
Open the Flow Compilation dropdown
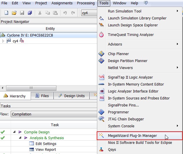pyautogui.click(x=54, y=114)
